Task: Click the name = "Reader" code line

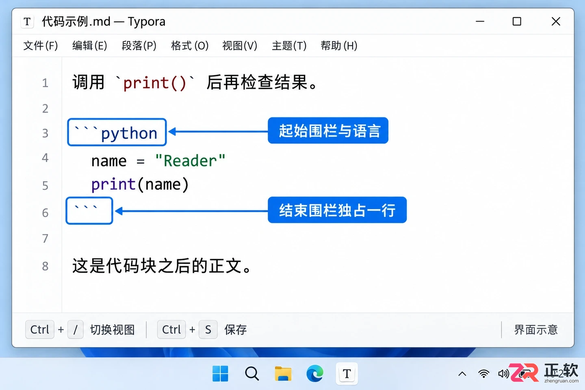Action: 158,161
